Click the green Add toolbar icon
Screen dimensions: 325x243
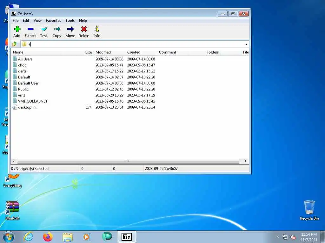(x=17, y=29)
